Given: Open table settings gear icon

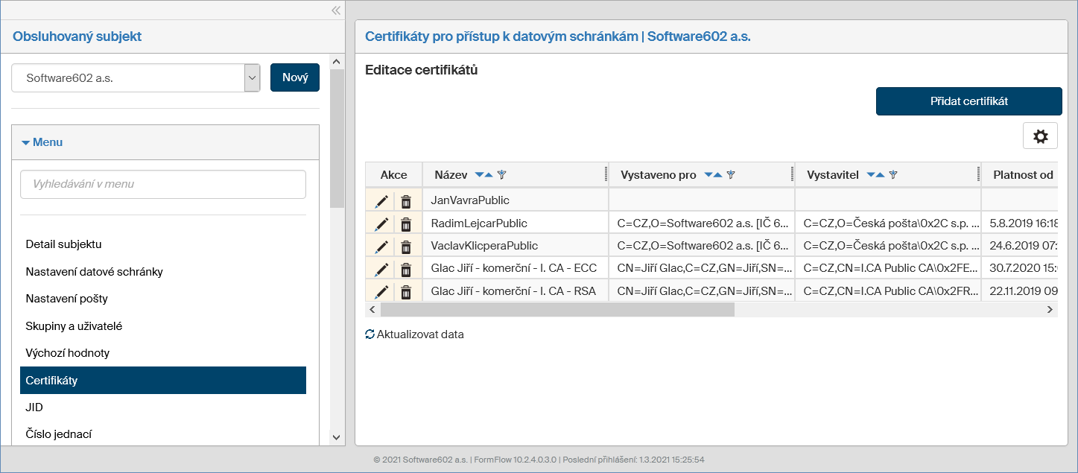Looking at the screenshot, I should (x=1040, y=136).
